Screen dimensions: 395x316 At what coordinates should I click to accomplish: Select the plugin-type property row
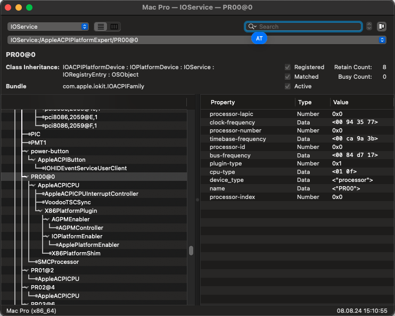click(x=297, y=164)
